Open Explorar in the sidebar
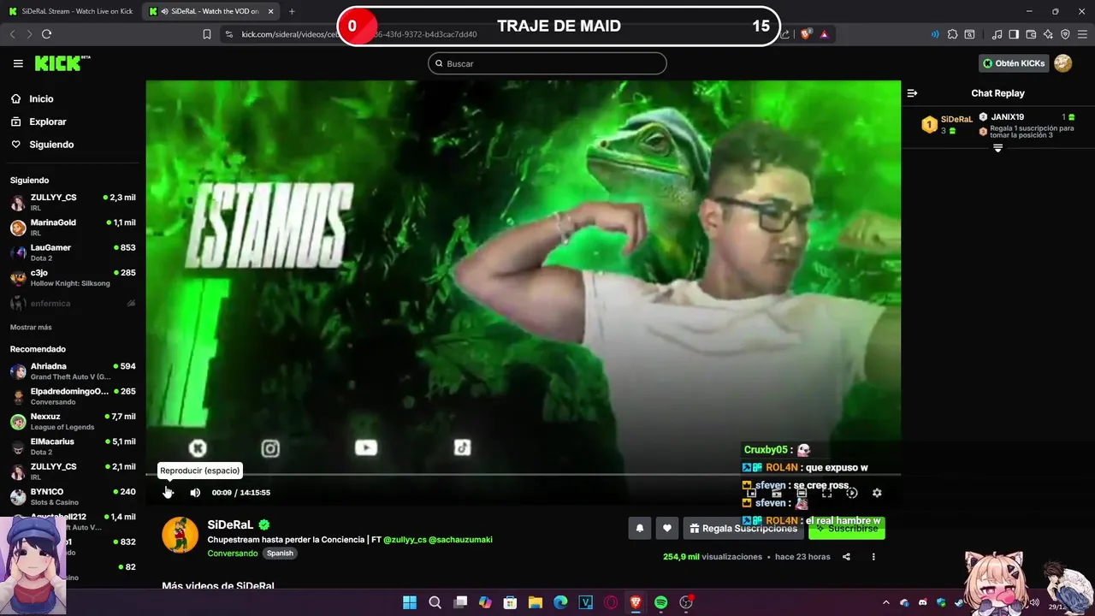The height and width of the screenshot is (616, 1095). [x=47, y=121]
